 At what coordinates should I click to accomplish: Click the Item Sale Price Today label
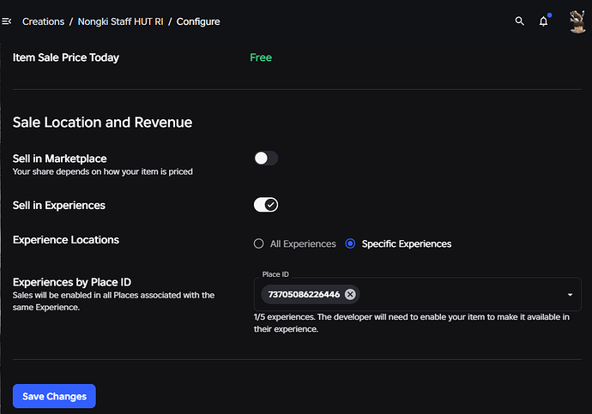(x=66, y=57)
